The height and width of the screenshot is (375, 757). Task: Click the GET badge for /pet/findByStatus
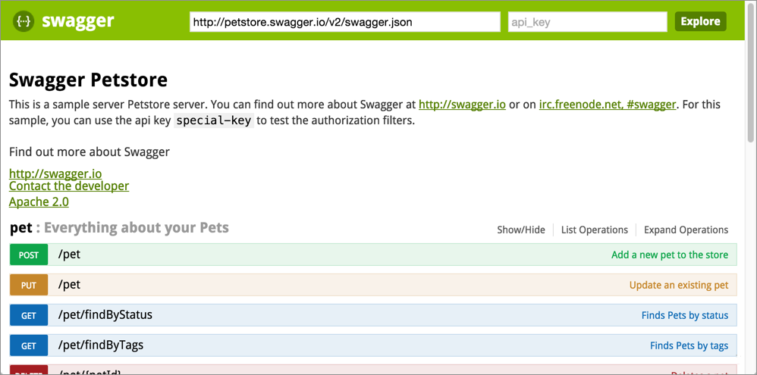[29, 315]
